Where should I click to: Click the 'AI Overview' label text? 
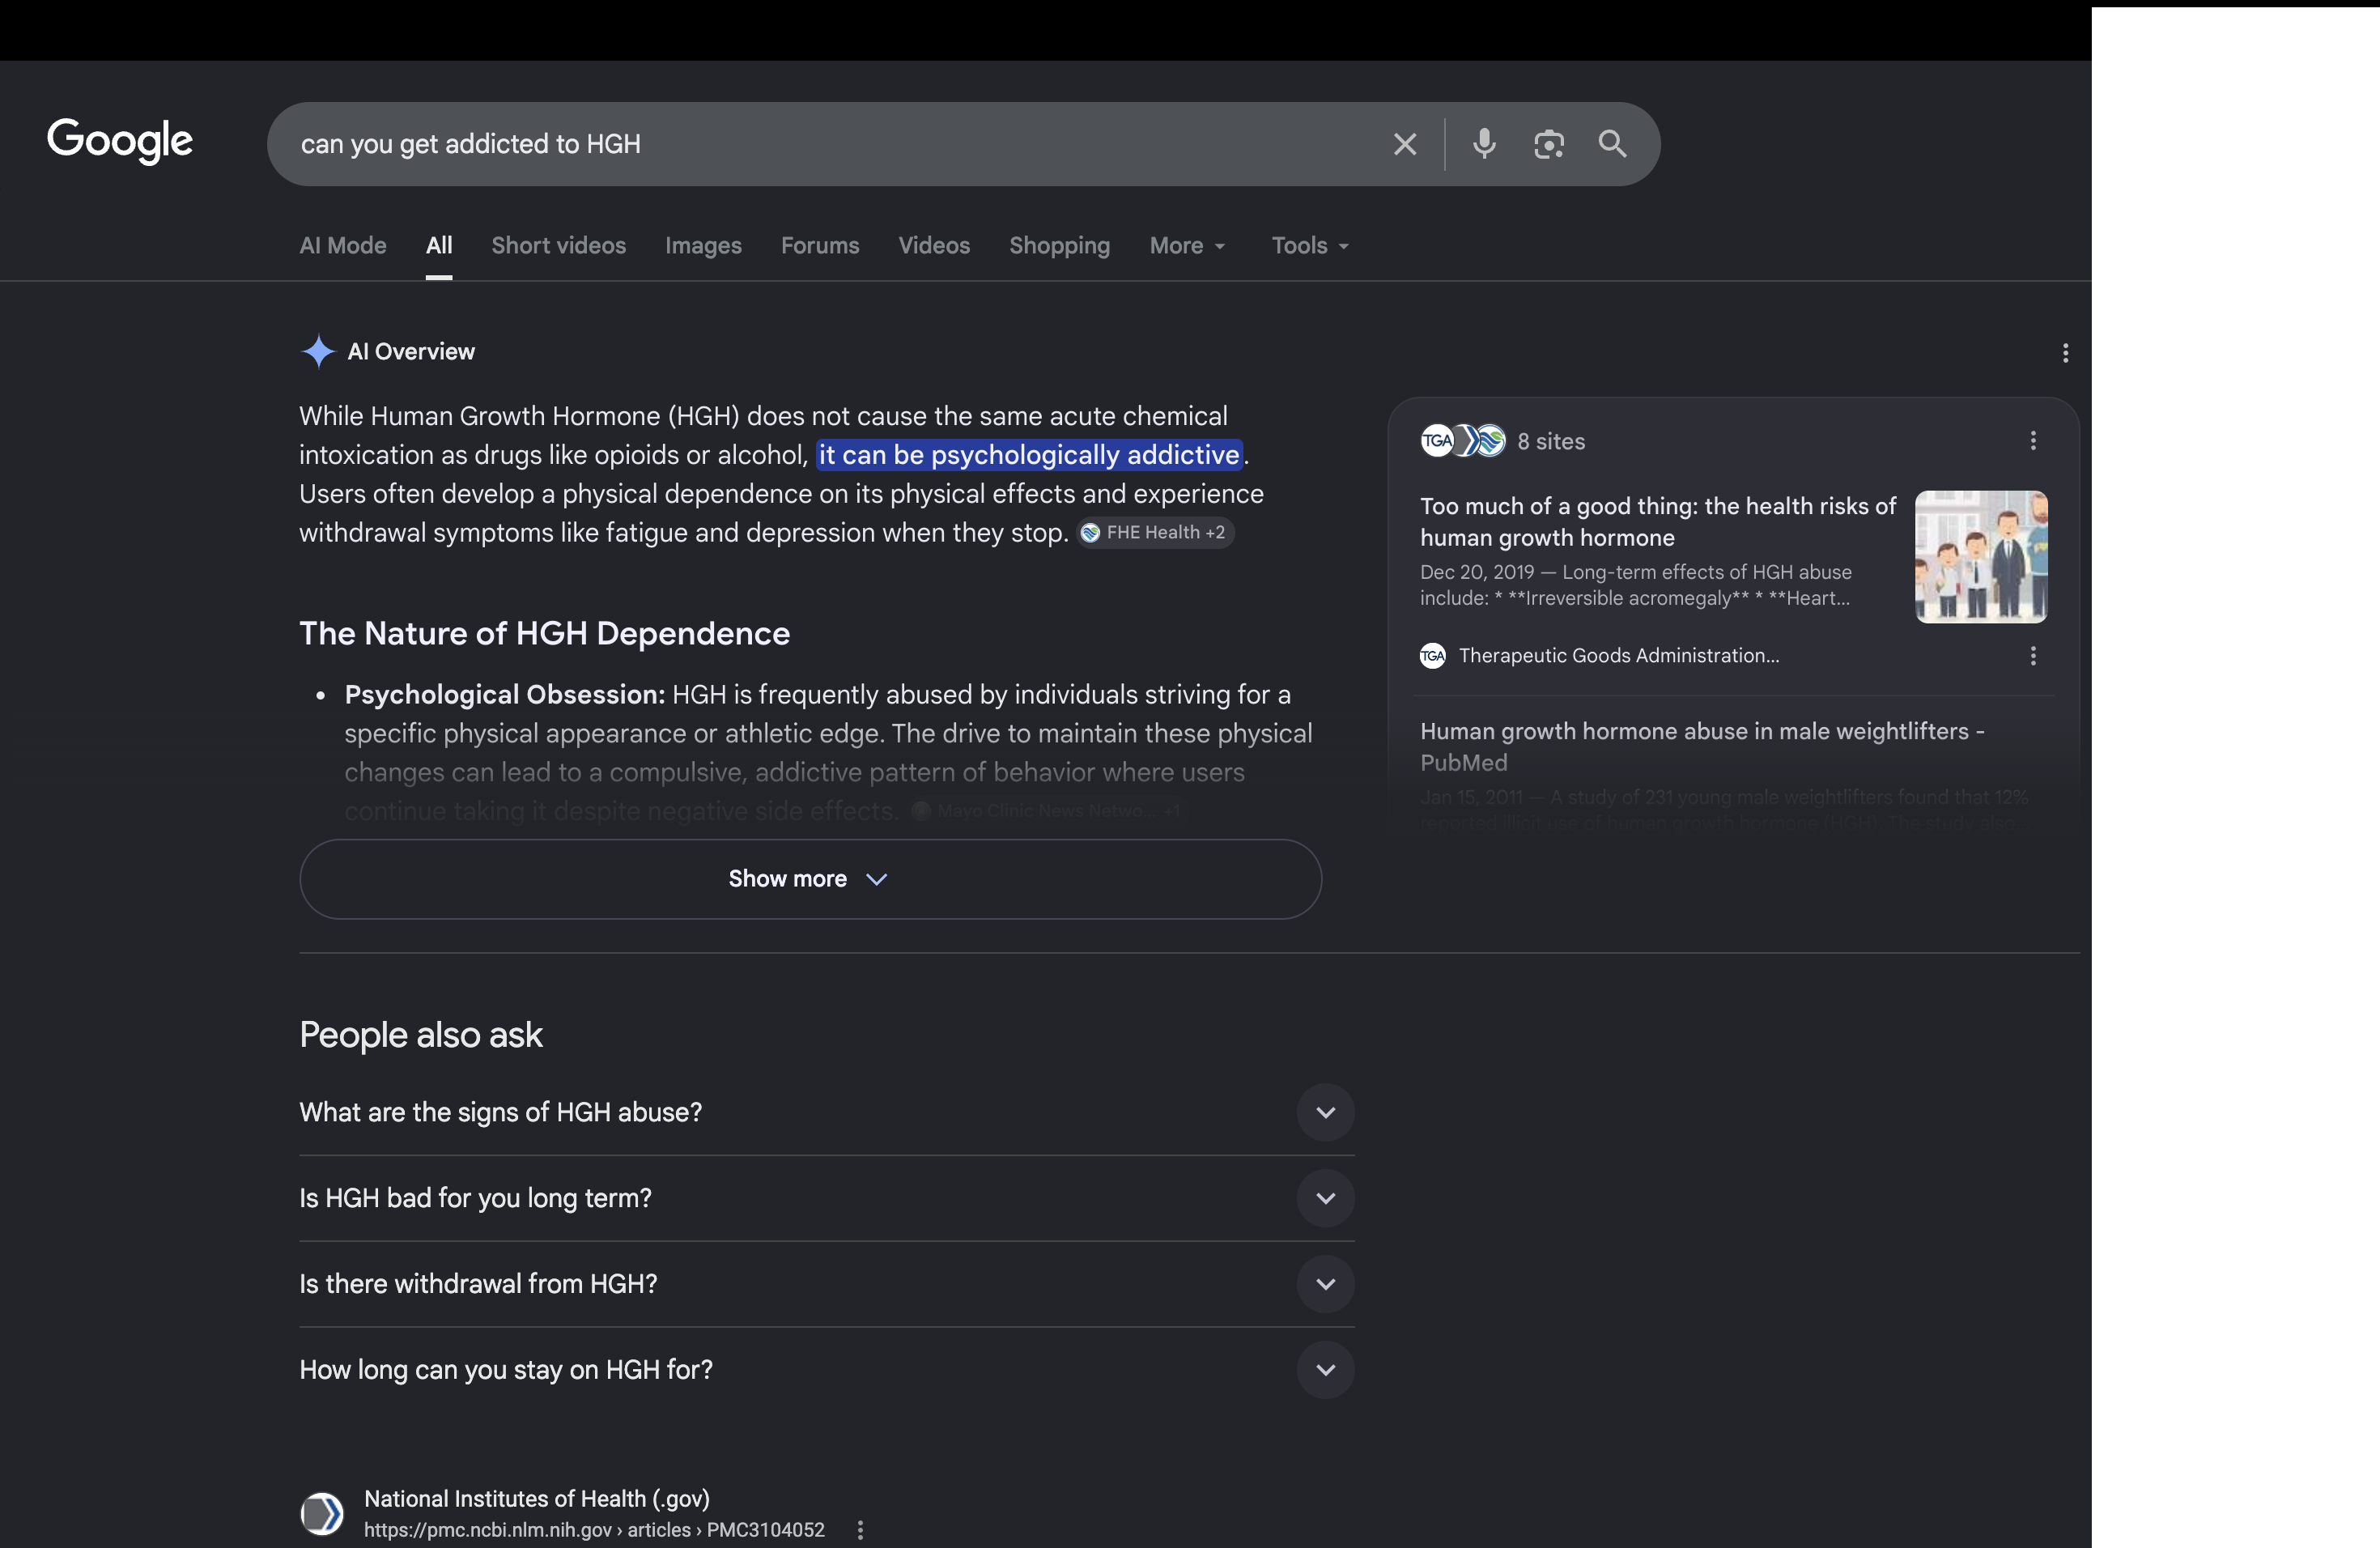tap(411, 352)
